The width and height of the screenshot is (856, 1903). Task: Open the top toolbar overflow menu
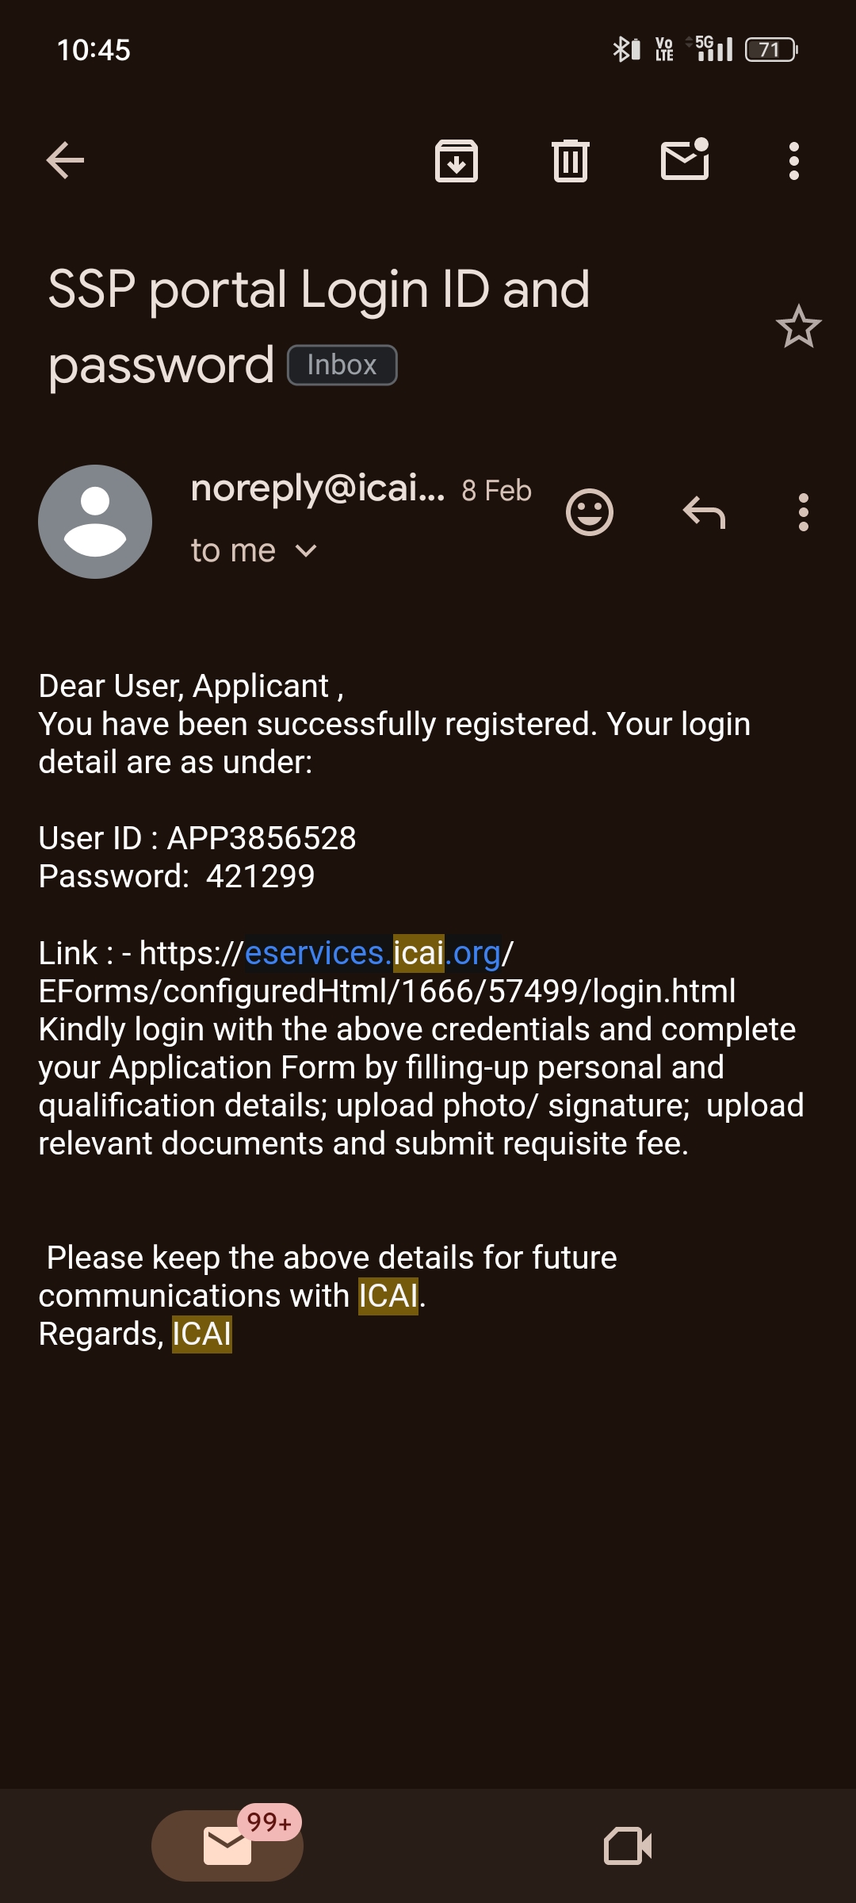click(793, 161)
